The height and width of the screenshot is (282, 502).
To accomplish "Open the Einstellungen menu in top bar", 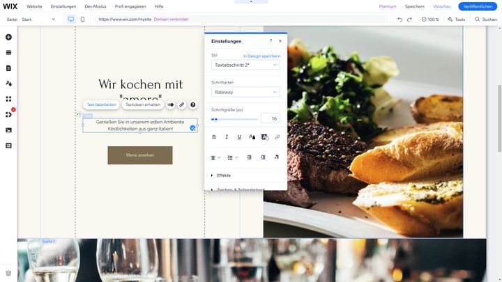I will point(63,6).
